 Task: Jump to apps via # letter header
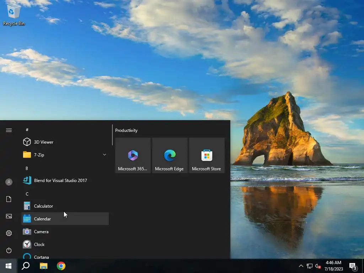pyautogui.click(x=27, y=130)
